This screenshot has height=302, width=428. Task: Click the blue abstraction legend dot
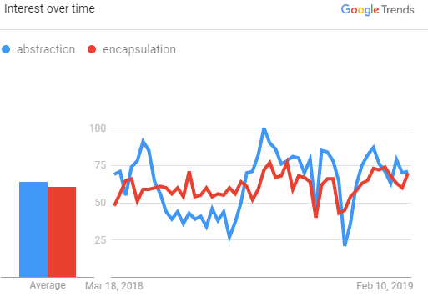[6, 49]
